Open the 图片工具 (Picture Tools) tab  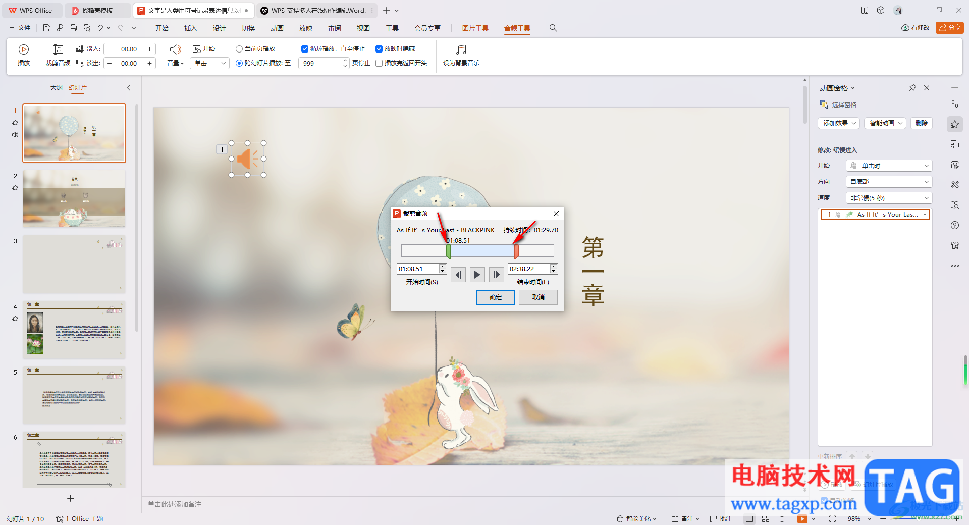(x=475, y=28)
